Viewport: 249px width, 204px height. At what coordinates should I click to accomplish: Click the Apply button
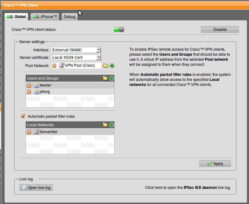coord(215,164)
